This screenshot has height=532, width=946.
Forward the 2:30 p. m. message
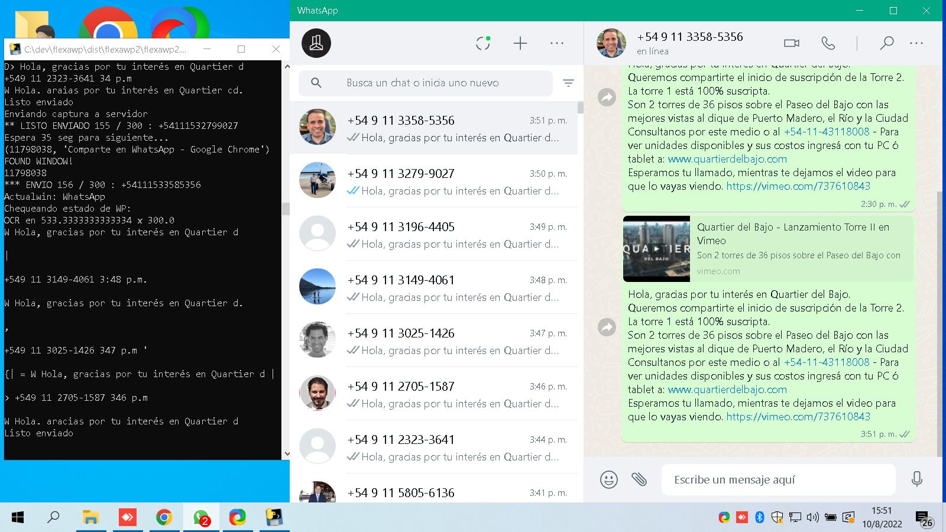607,97
